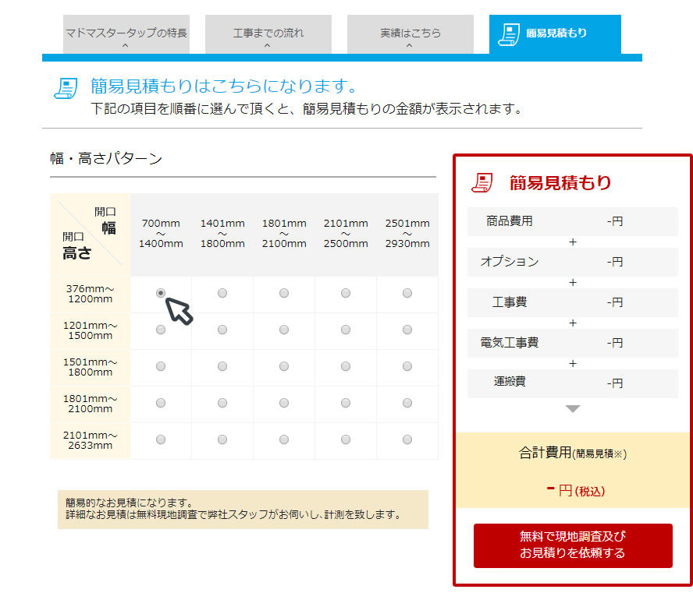Choose width 2501–2930mm, height 376–1200mm radio
The height and width of the screenshot is (614, 693).
pyautogui.click(x=407, y=293)
